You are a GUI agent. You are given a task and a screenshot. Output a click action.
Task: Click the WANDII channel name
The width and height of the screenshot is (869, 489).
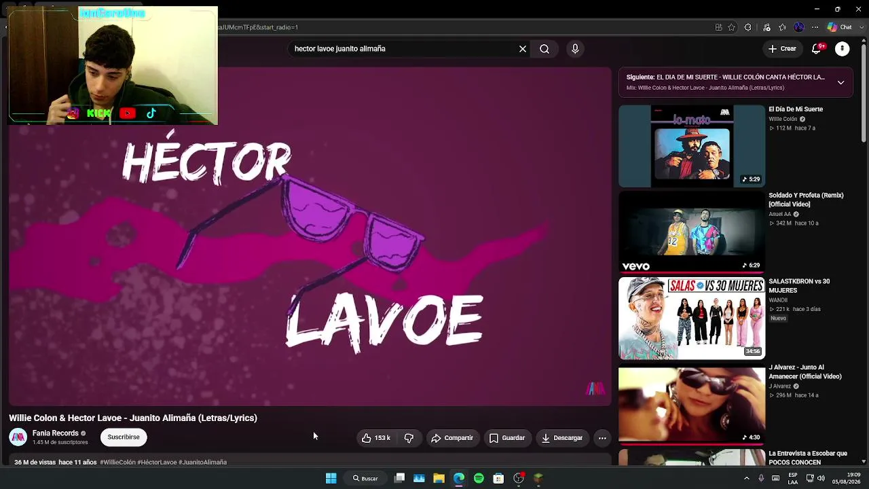coord(778,300)
